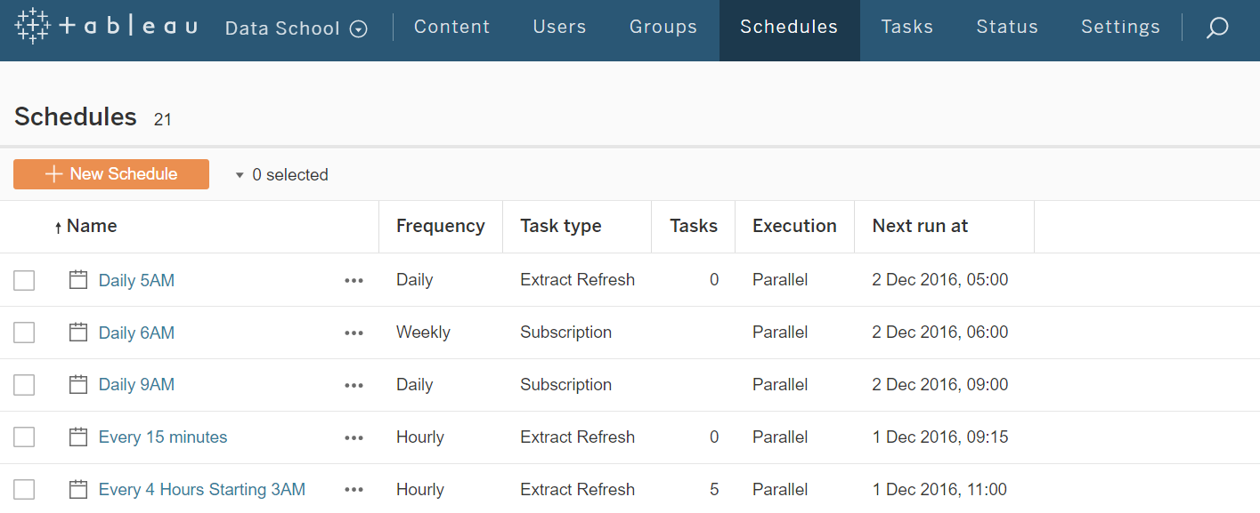Open the Daily 6AM schedule link
The height and width of the screenshot is (513, 1260).
click(136, 333)
